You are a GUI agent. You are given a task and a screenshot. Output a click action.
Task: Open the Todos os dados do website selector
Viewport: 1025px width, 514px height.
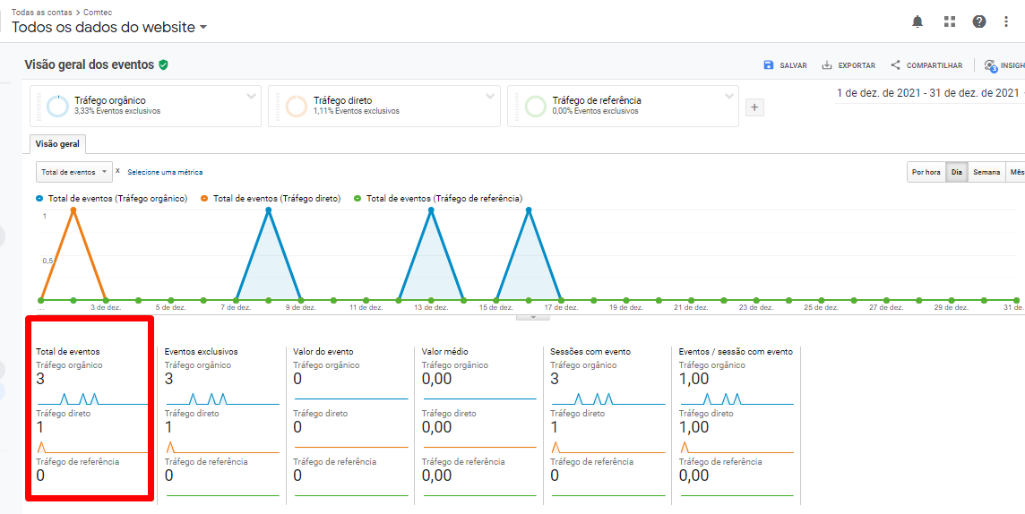coord(108,28)
